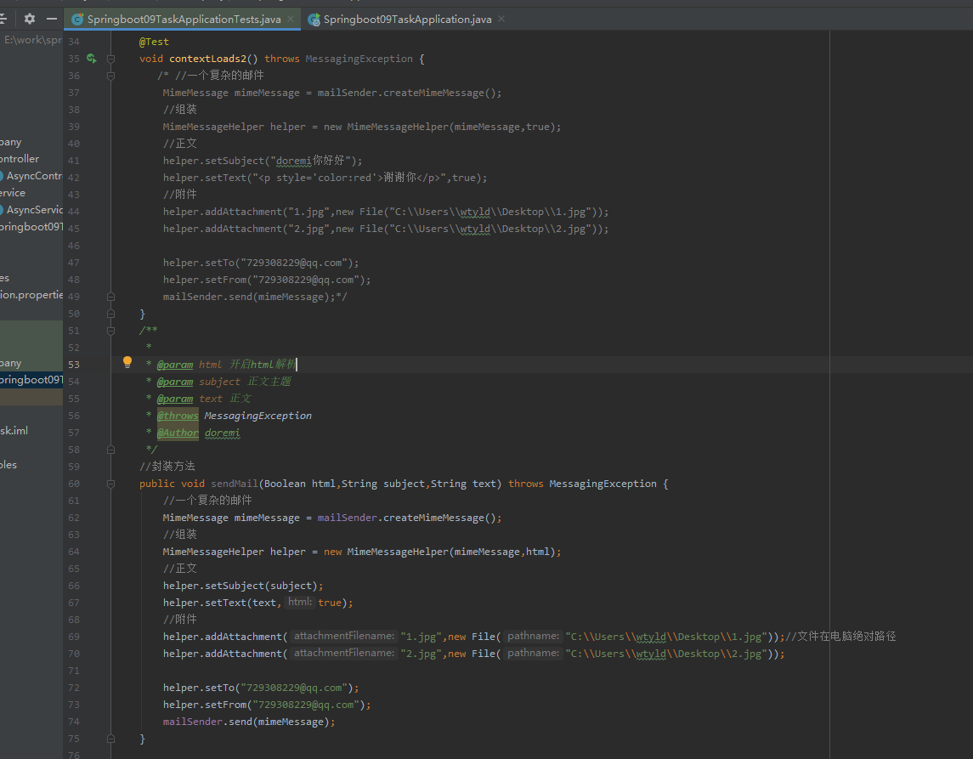Viewport: 973px width, 759px height.
Task: Click the @throws tag in Javadoc
Action: [178, 416]
